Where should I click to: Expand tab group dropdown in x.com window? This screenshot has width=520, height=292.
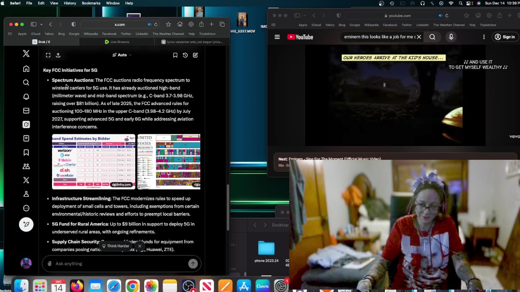(x=41, y=24)
